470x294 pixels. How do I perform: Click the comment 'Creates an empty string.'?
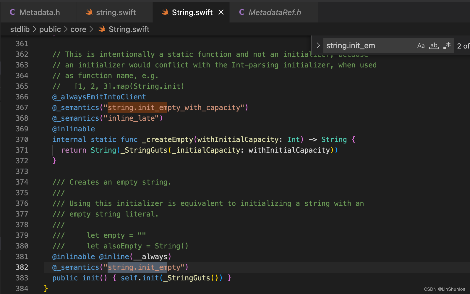[120, 182]
